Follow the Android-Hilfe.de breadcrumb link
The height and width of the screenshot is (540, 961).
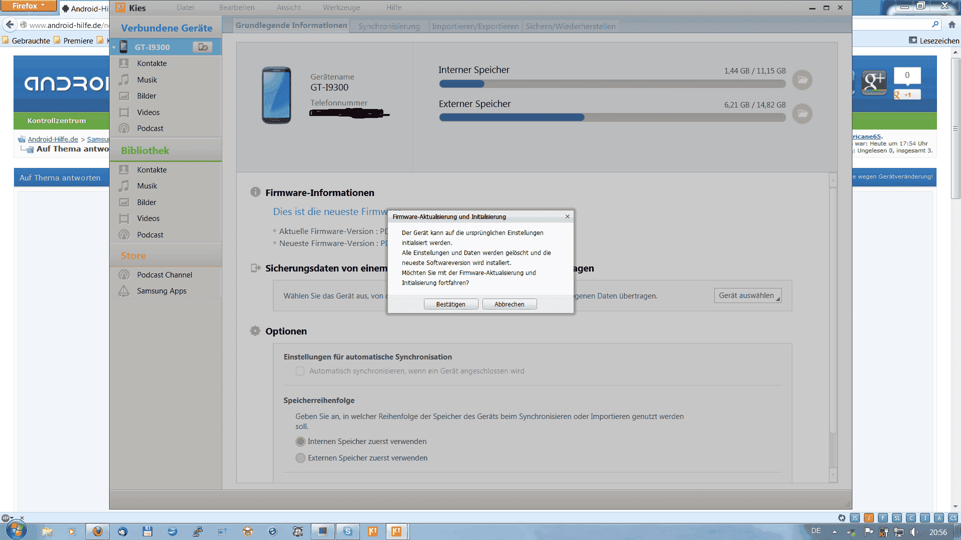[53, 139]
